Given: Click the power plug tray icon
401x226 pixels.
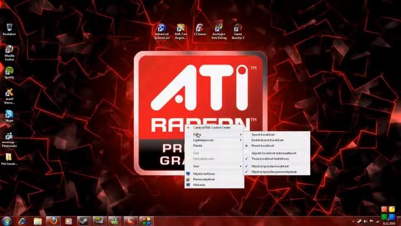Looking at the screenshot, I should click(x=359, y=221).
